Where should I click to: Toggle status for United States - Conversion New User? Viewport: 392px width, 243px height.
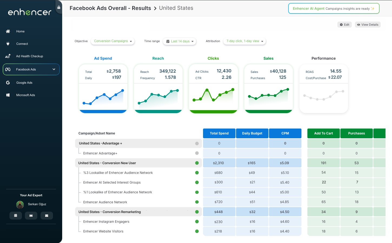tap(197, 163)
